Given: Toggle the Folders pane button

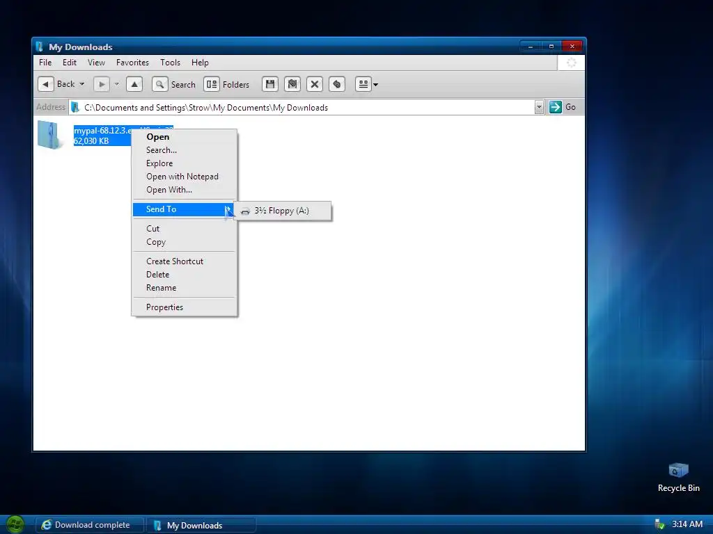Looking at the screenshot, I should 212,84.
